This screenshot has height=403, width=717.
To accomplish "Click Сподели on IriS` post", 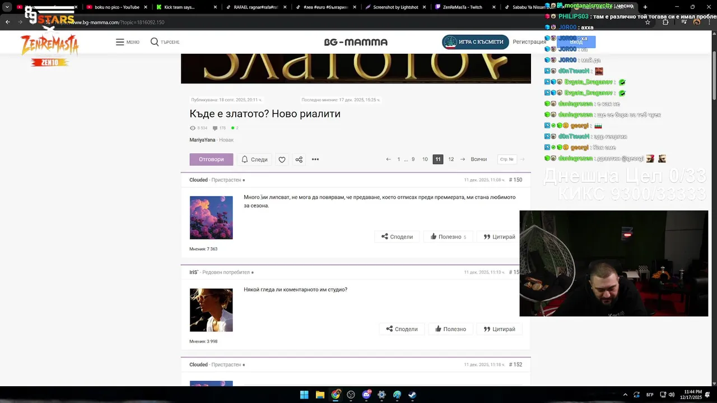I will pyautogui.click(x=402, y=329).
